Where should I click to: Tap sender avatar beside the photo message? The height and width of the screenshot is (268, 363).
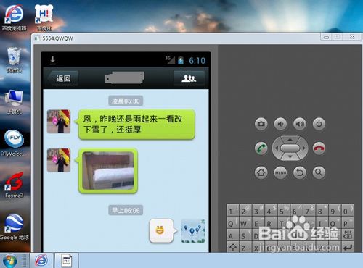59,160
